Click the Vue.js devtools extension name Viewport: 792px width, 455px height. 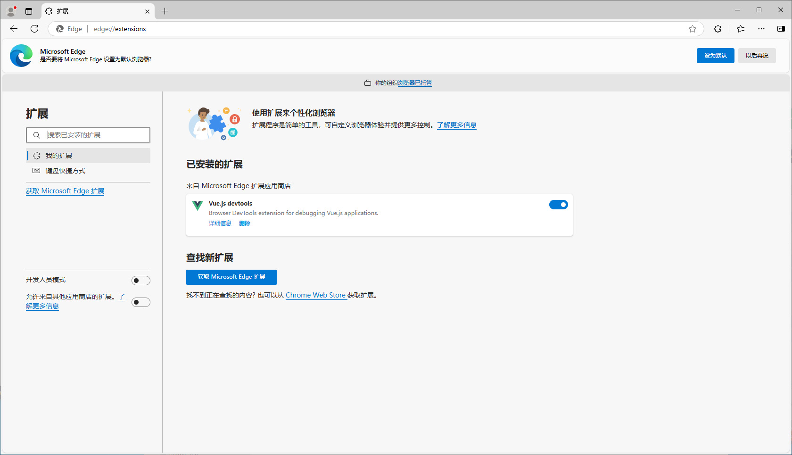pyautogui.click(x=231, y=204)
